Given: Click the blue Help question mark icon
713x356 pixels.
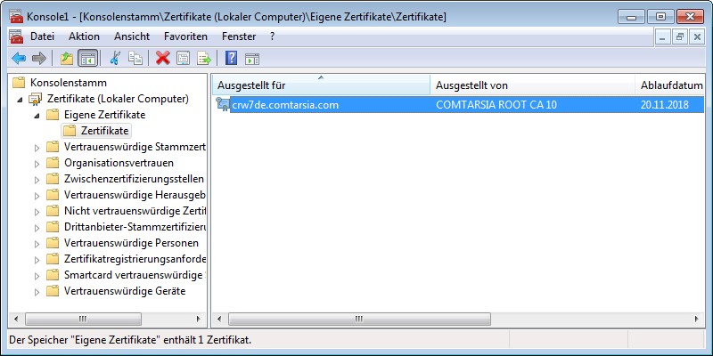Looking at the screenshot, I should pos(231,58).
